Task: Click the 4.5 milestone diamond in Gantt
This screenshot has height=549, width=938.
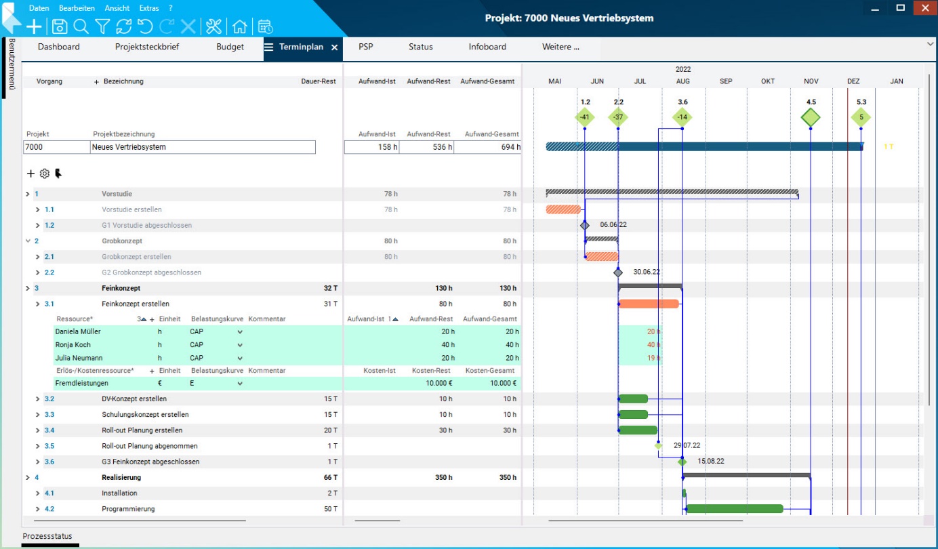Action: pos(811,117)
